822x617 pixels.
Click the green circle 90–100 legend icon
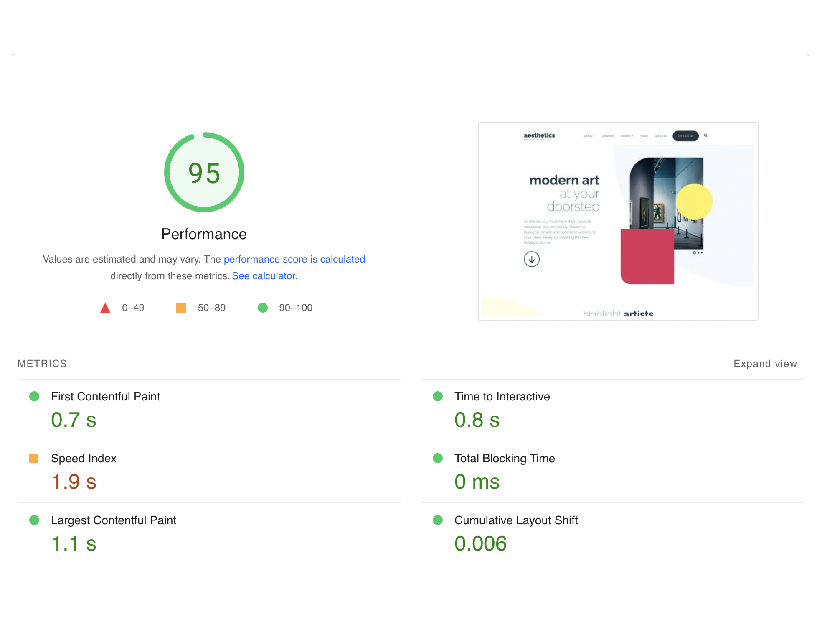263,308
